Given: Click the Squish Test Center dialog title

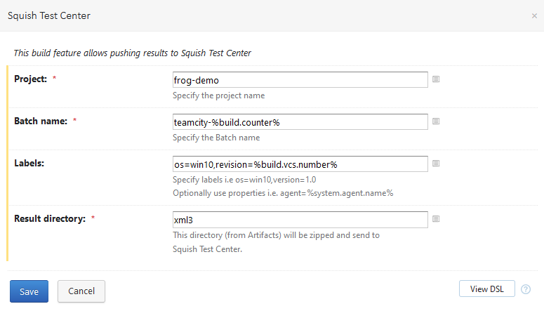Looking at the screenshot, I should click(x=48, y=15).
